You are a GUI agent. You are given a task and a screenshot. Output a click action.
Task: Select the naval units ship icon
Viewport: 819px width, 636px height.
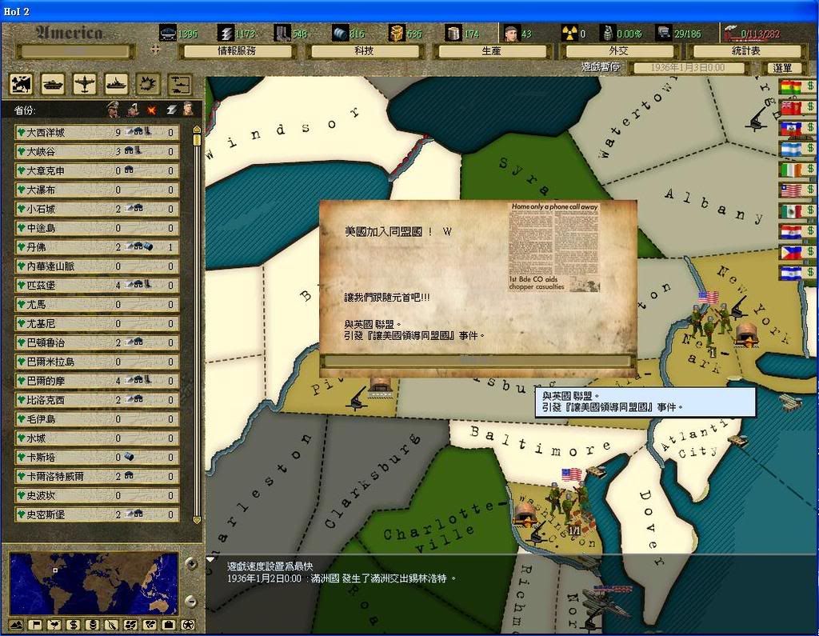tap(117, 84)
